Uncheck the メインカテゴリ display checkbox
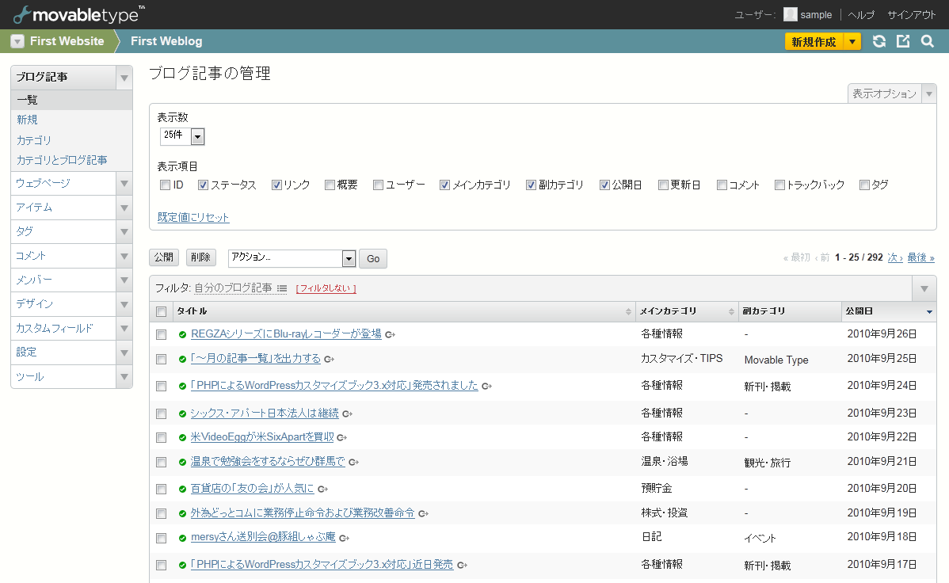This screenshot has width=949, height=583. pyautogui.click(x=445, y=185)
